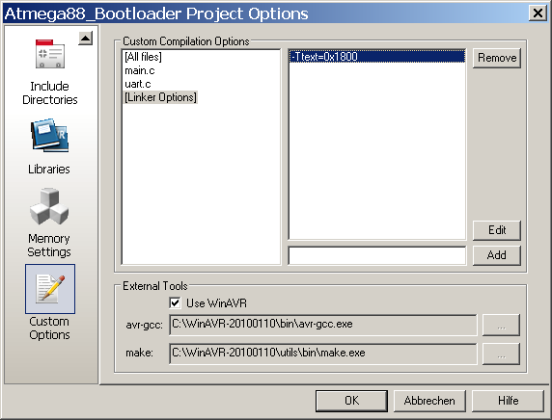Viewport: 552px width, 420px height.
Task: Select the [Linker Options] entry
Action: point(160,97)
